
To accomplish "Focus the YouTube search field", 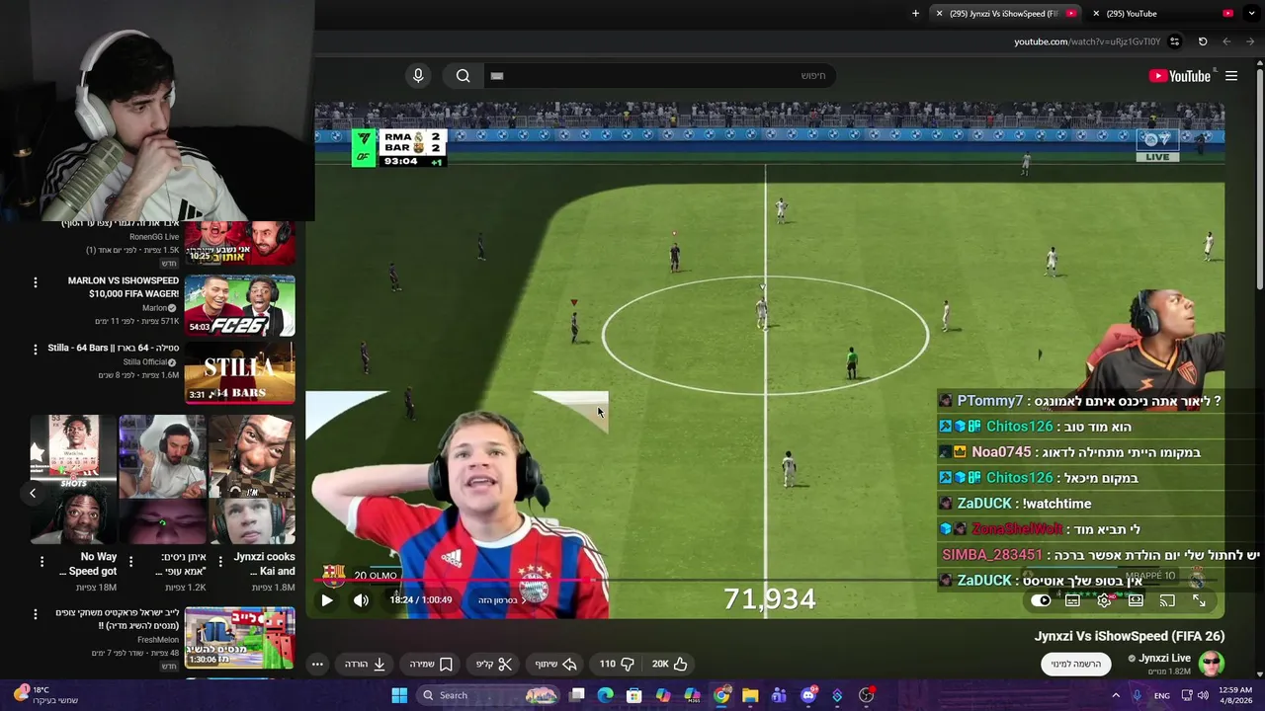I will 658,76.
